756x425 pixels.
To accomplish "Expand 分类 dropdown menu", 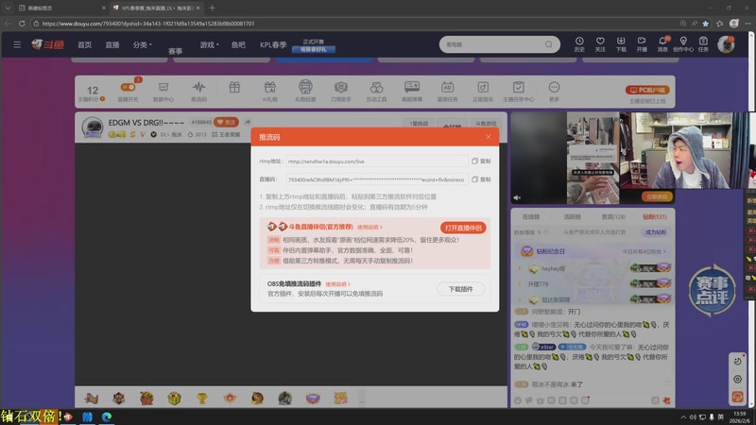I will (x=142, y=44).
